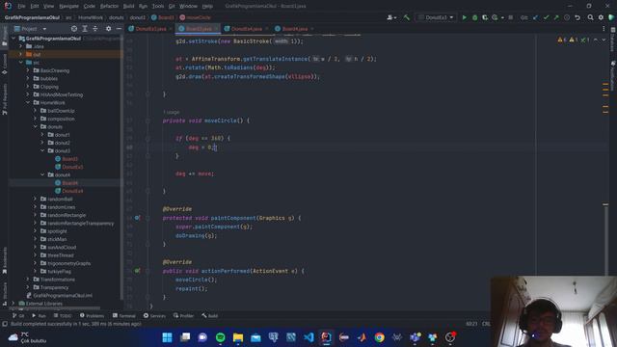
Task: Open the TODO tool window
Action: 63,315
